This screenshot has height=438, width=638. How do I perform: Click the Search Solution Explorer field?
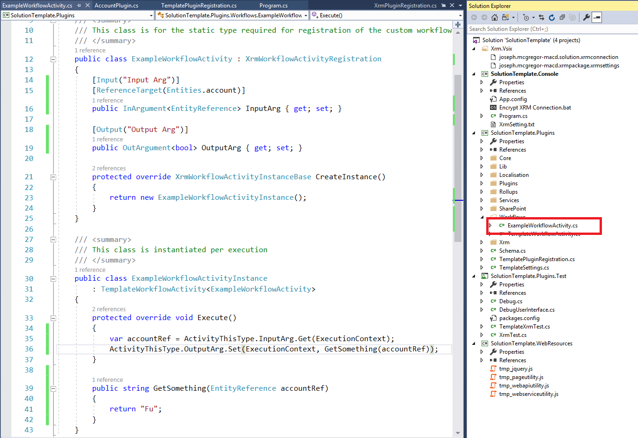click(x=548, y=29)
